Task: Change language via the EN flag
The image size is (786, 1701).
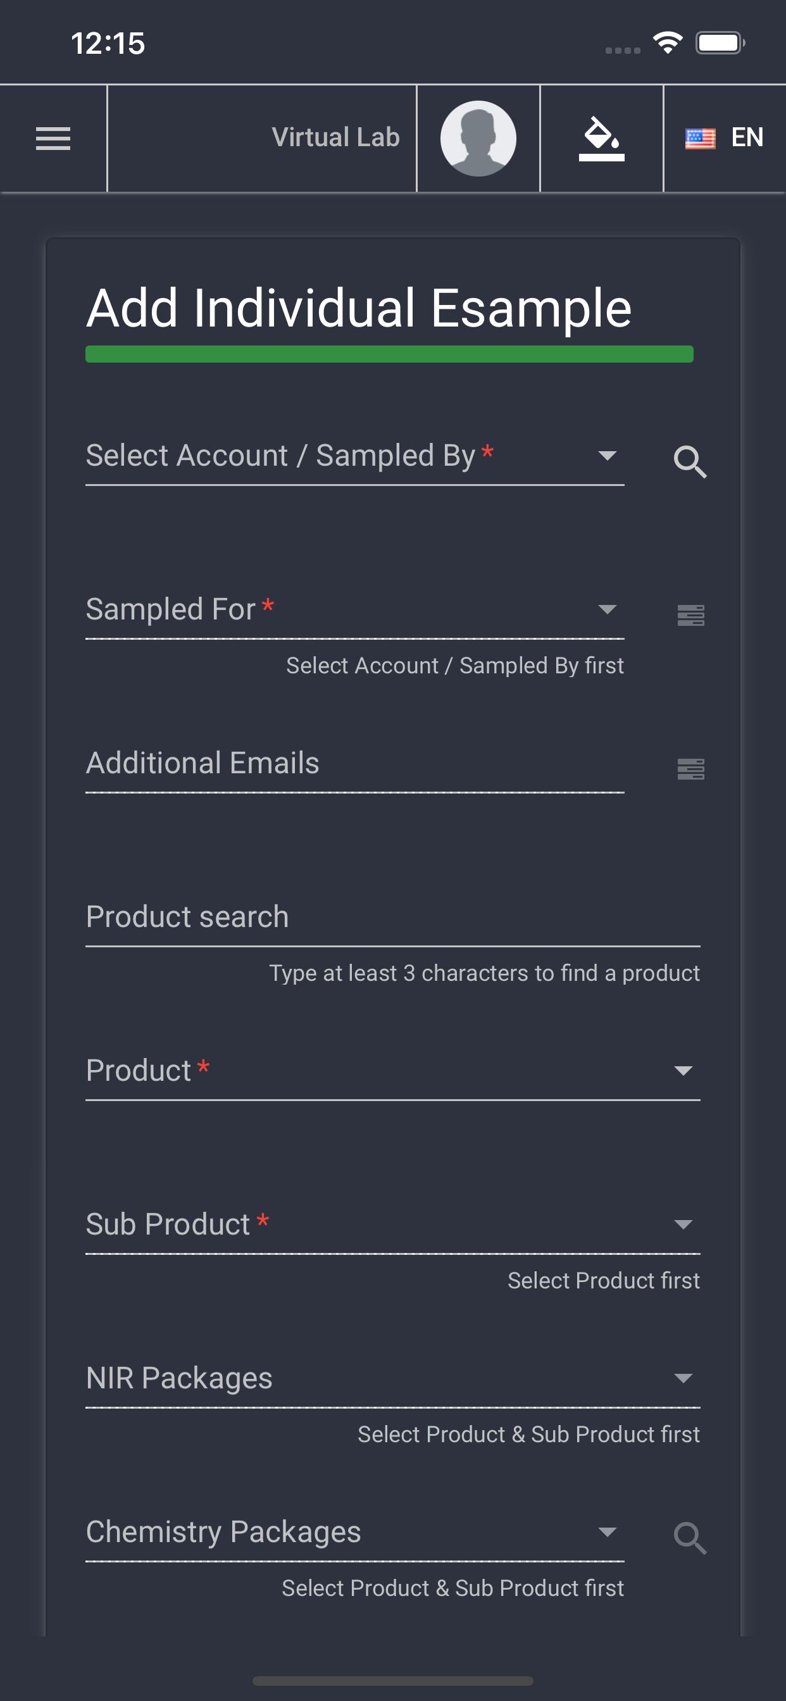Action: pyautogui.click(x=725, y=138)
